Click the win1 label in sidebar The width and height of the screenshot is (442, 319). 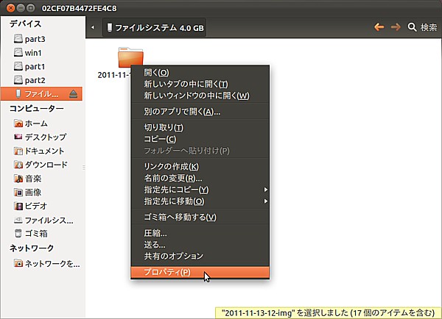point(33,53)
